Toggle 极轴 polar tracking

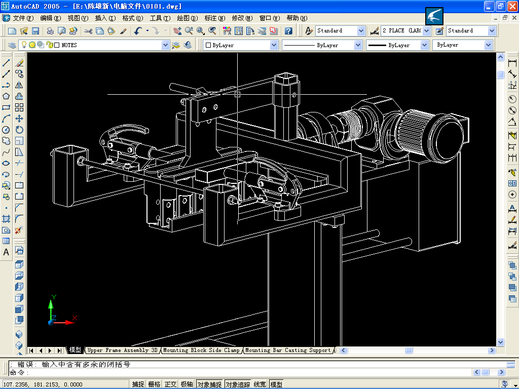pyautogui.click(x=187, y=384)
